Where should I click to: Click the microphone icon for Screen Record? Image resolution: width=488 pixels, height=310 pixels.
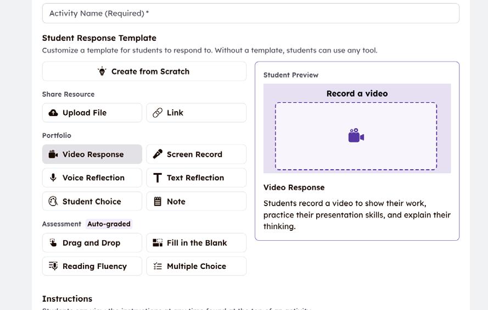(x=158, y=154)
